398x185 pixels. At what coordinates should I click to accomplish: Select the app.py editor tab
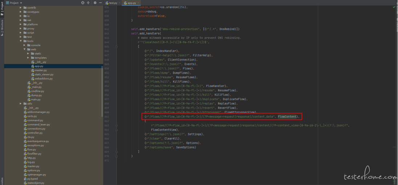point(131,3)
